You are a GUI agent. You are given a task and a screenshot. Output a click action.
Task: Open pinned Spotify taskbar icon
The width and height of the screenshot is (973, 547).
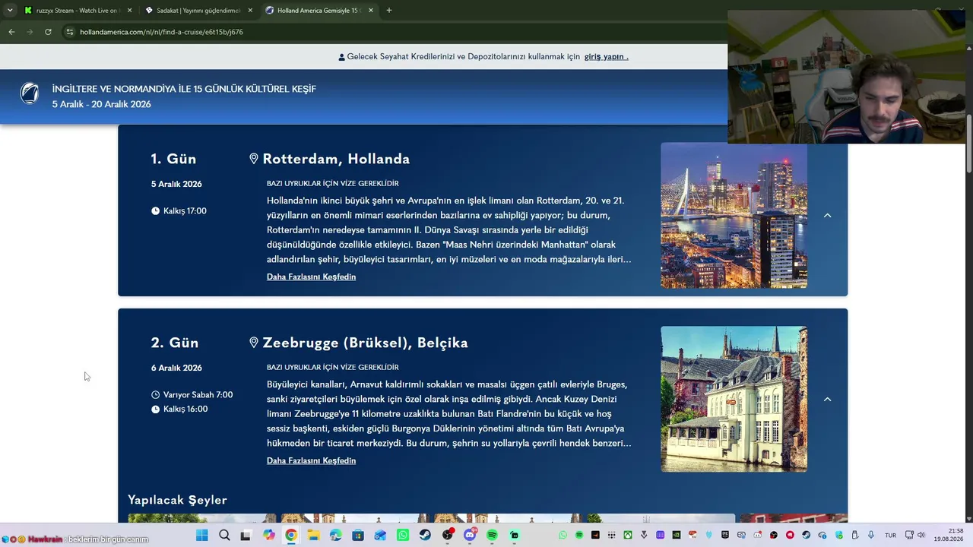click(x=492, y=536)
